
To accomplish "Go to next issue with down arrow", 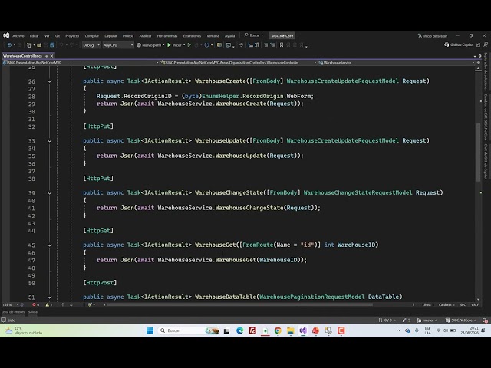I will click(71, 304).
